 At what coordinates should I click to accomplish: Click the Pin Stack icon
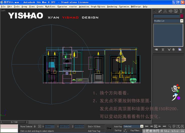(x=156, y=49)
